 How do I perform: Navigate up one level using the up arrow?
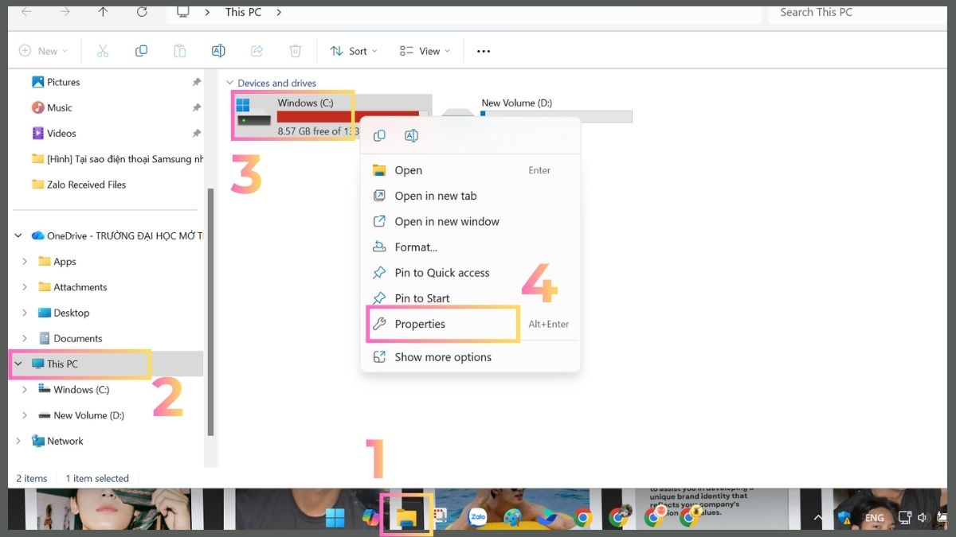click(x=103, y=12)
